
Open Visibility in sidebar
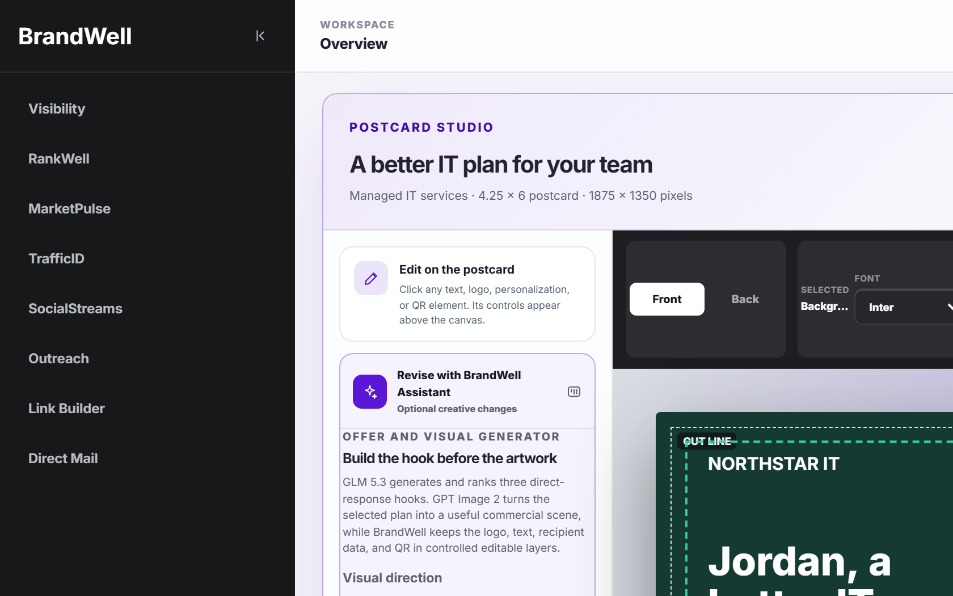coord(57,109)
